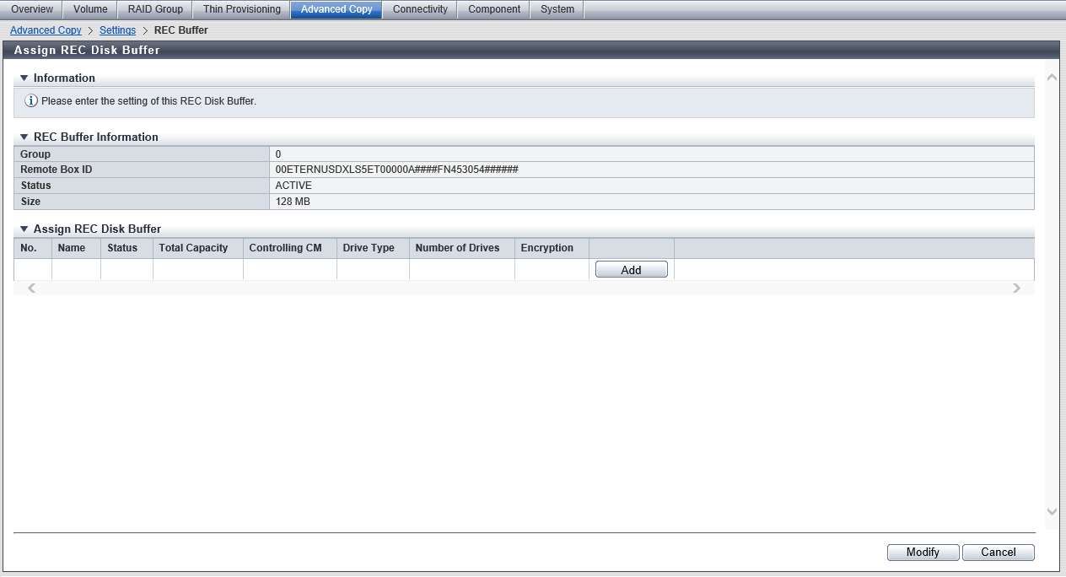Collapse the Assign REC Disk Buffer section

(x=24, y=229)
